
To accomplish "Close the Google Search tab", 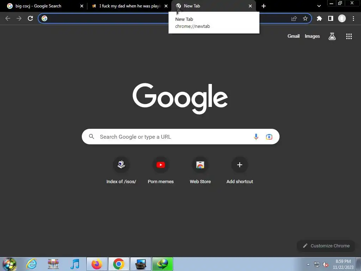I will (x=82, y=6).
